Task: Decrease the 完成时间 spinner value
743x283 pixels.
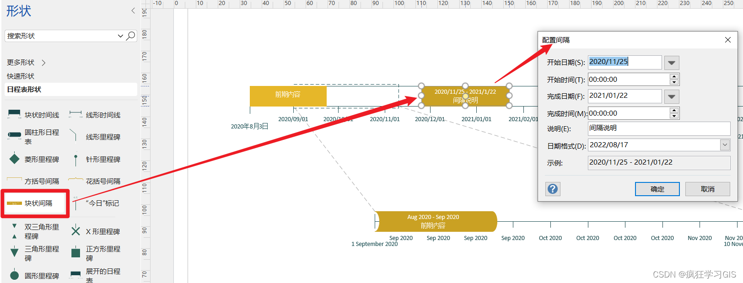Action: pos(674,116)
